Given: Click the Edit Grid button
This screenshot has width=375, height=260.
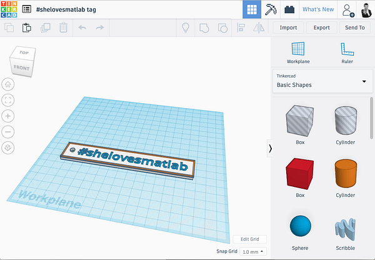Looking at the screenshot, I should click(249, 239).
